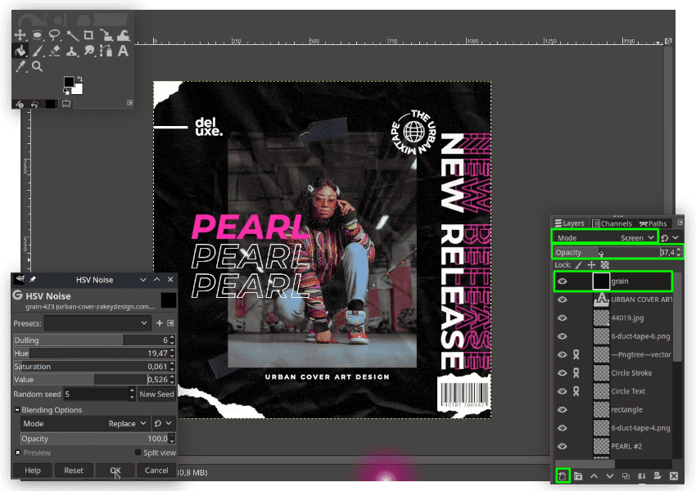
Task: Open the blending mode group switcher
Action: coord(163,424)
